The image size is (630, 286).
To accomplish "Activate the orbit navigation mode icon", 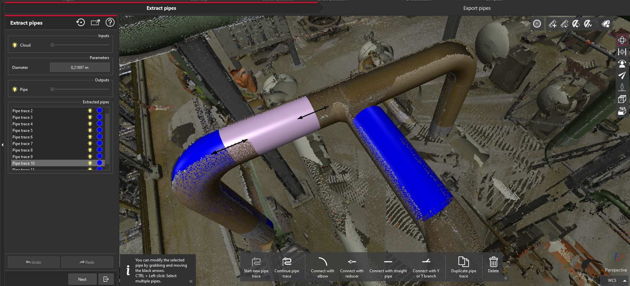I will tap(622, 40).
